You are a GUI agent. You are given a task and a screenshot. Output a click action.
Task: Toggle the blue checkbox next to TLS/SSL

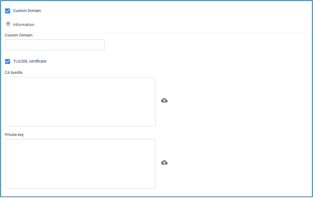pos(8,61)
